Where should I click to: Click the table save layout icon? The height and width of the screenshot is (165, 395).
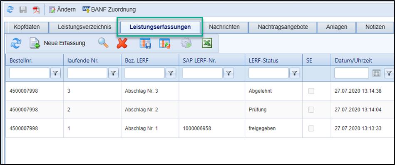tap(145, 43)
